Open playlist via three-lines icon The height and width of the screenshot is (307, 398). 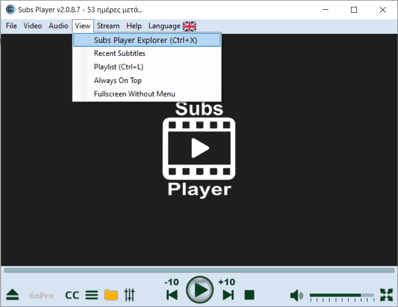92,295
